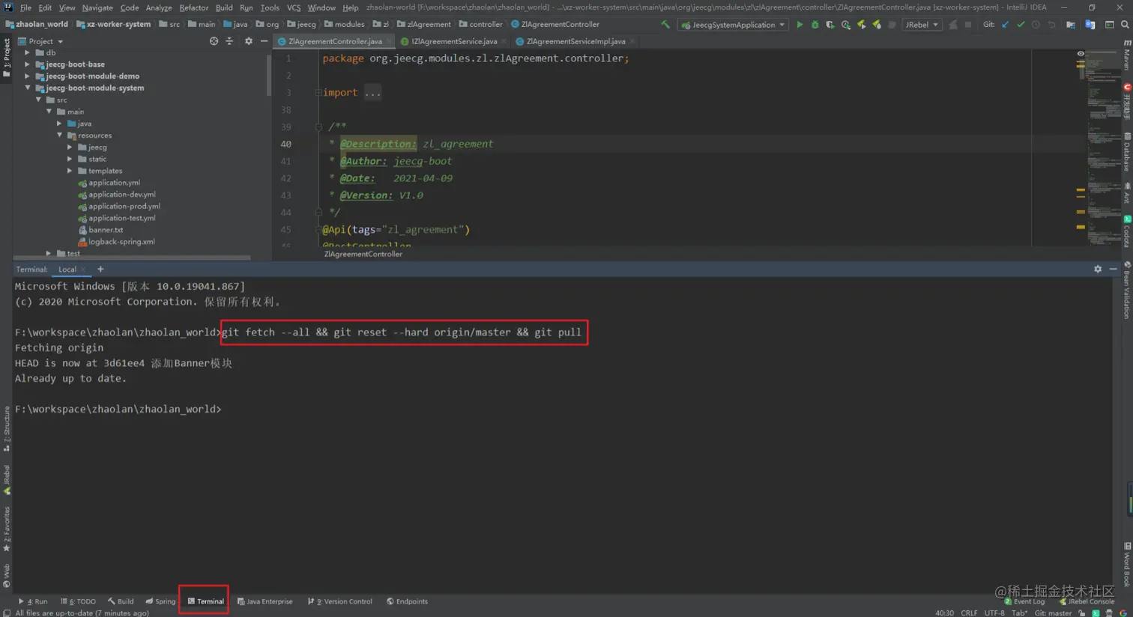
Task: Open Search Everywhere magnifier icon
Action: point(1125,25)
